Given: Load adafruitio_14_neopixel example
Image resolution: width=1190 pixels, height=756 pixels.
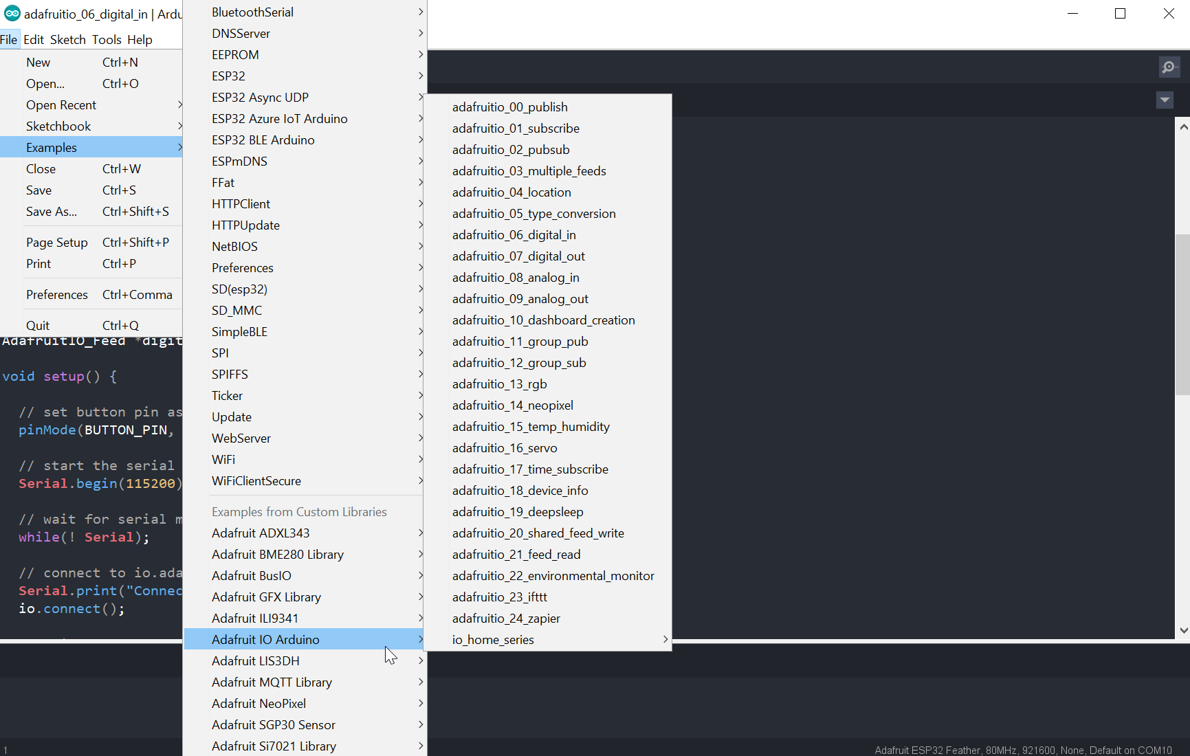Looking at the screenshot, I should [548, 405].
